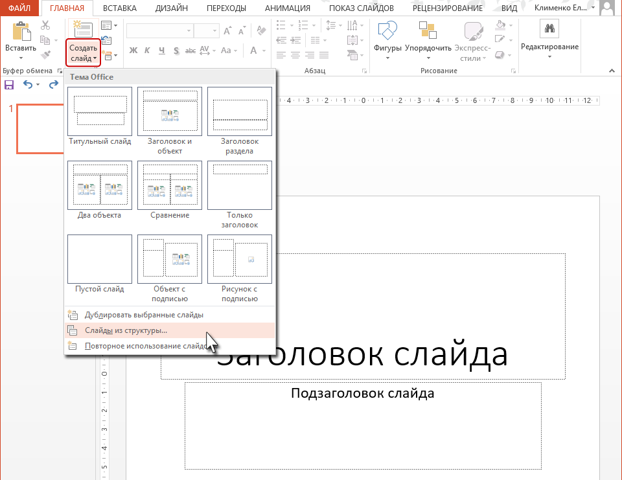Click the bulleted list icon
Screen dimensions: 622x480
pos(281,26)
